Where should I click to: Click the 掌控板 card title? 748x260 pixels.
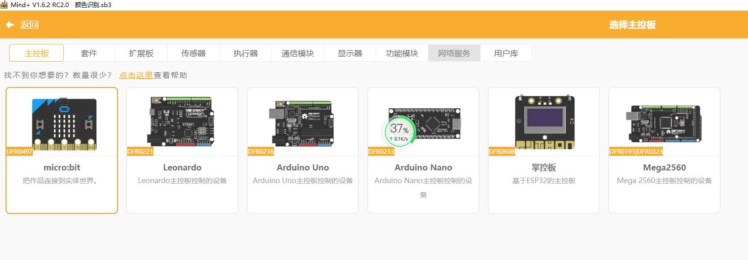tap(544, 167)
